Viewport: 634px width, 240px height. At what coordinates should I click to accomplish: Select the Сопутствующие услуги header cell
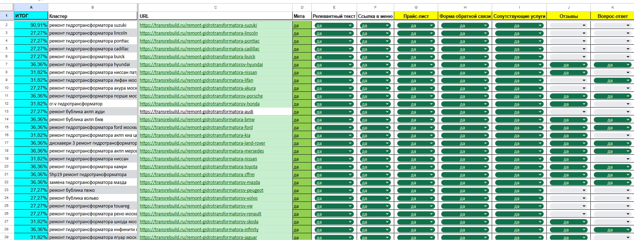(x=519, y=16)
